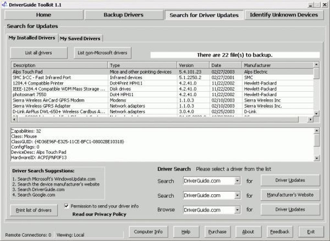Click Viewing: Local status text
Image resolution: width=330 pixels, height=241 pixels.
70,235
